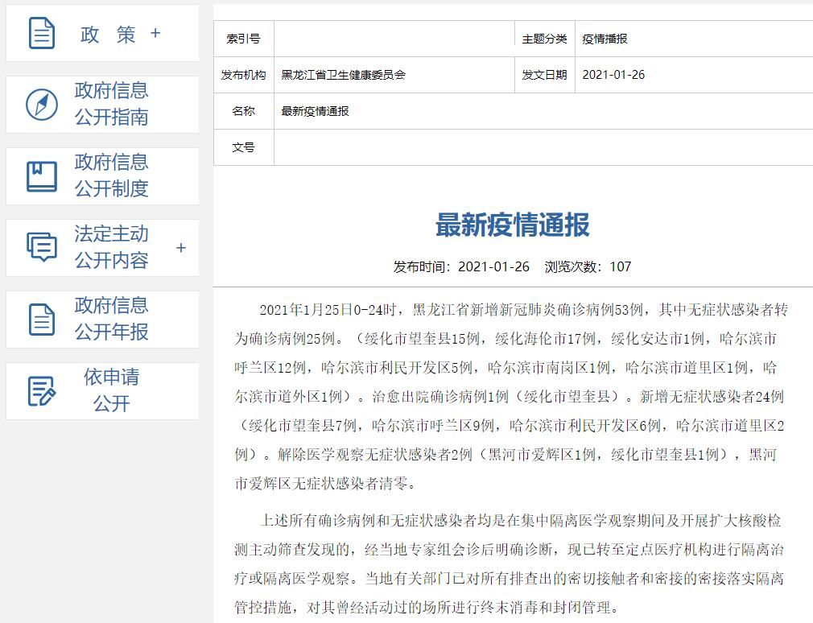Choose the 法定主动公开内容 sidebar label
The height and width of the screenshot is (623, 813).
111,247
